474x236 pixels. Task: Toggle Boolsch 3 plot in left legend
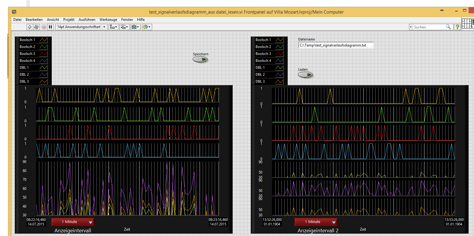(x=44, y=54)
